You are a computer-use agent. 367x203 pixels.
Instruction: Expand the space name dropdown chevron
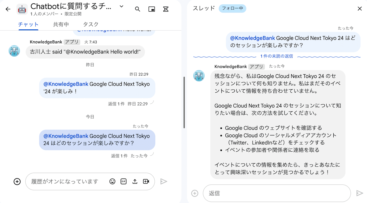point(121,6)
